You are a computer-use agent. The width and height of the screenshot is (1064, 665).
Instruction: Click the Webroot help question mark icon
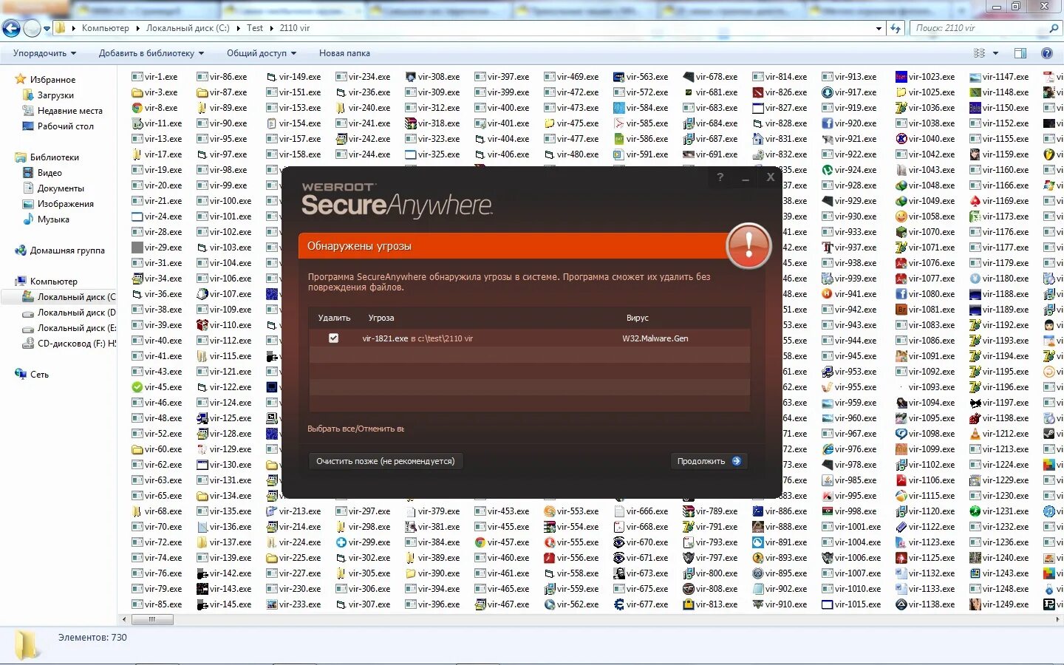click(x=720, y=177)
